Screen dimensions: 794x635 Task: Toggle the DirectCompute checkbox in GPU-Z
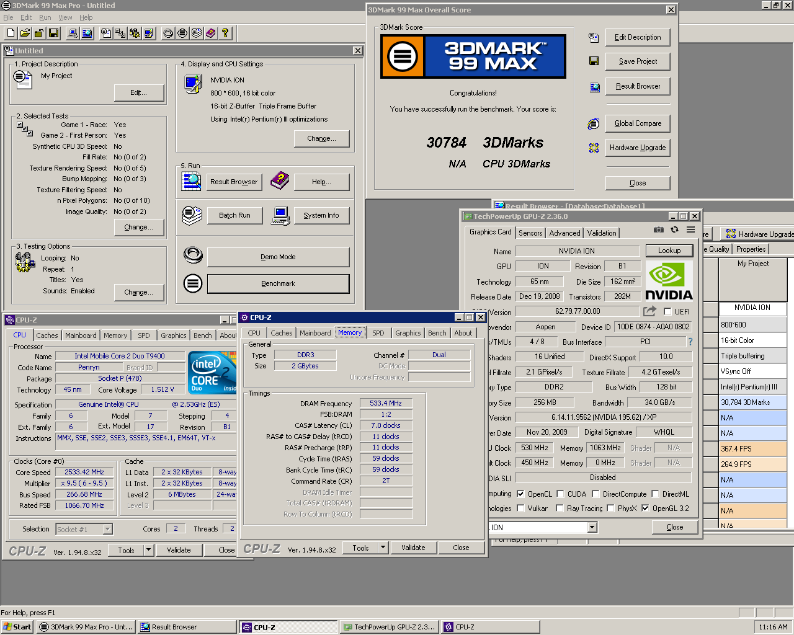tap(595, 494)
